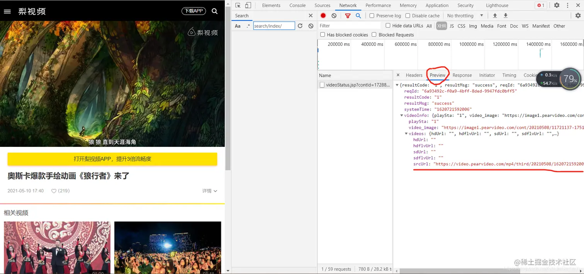Image resolution: width=584 pixels, height=274 pixels.
Task: Switch to the Security tab
Action: coord(465,5)
